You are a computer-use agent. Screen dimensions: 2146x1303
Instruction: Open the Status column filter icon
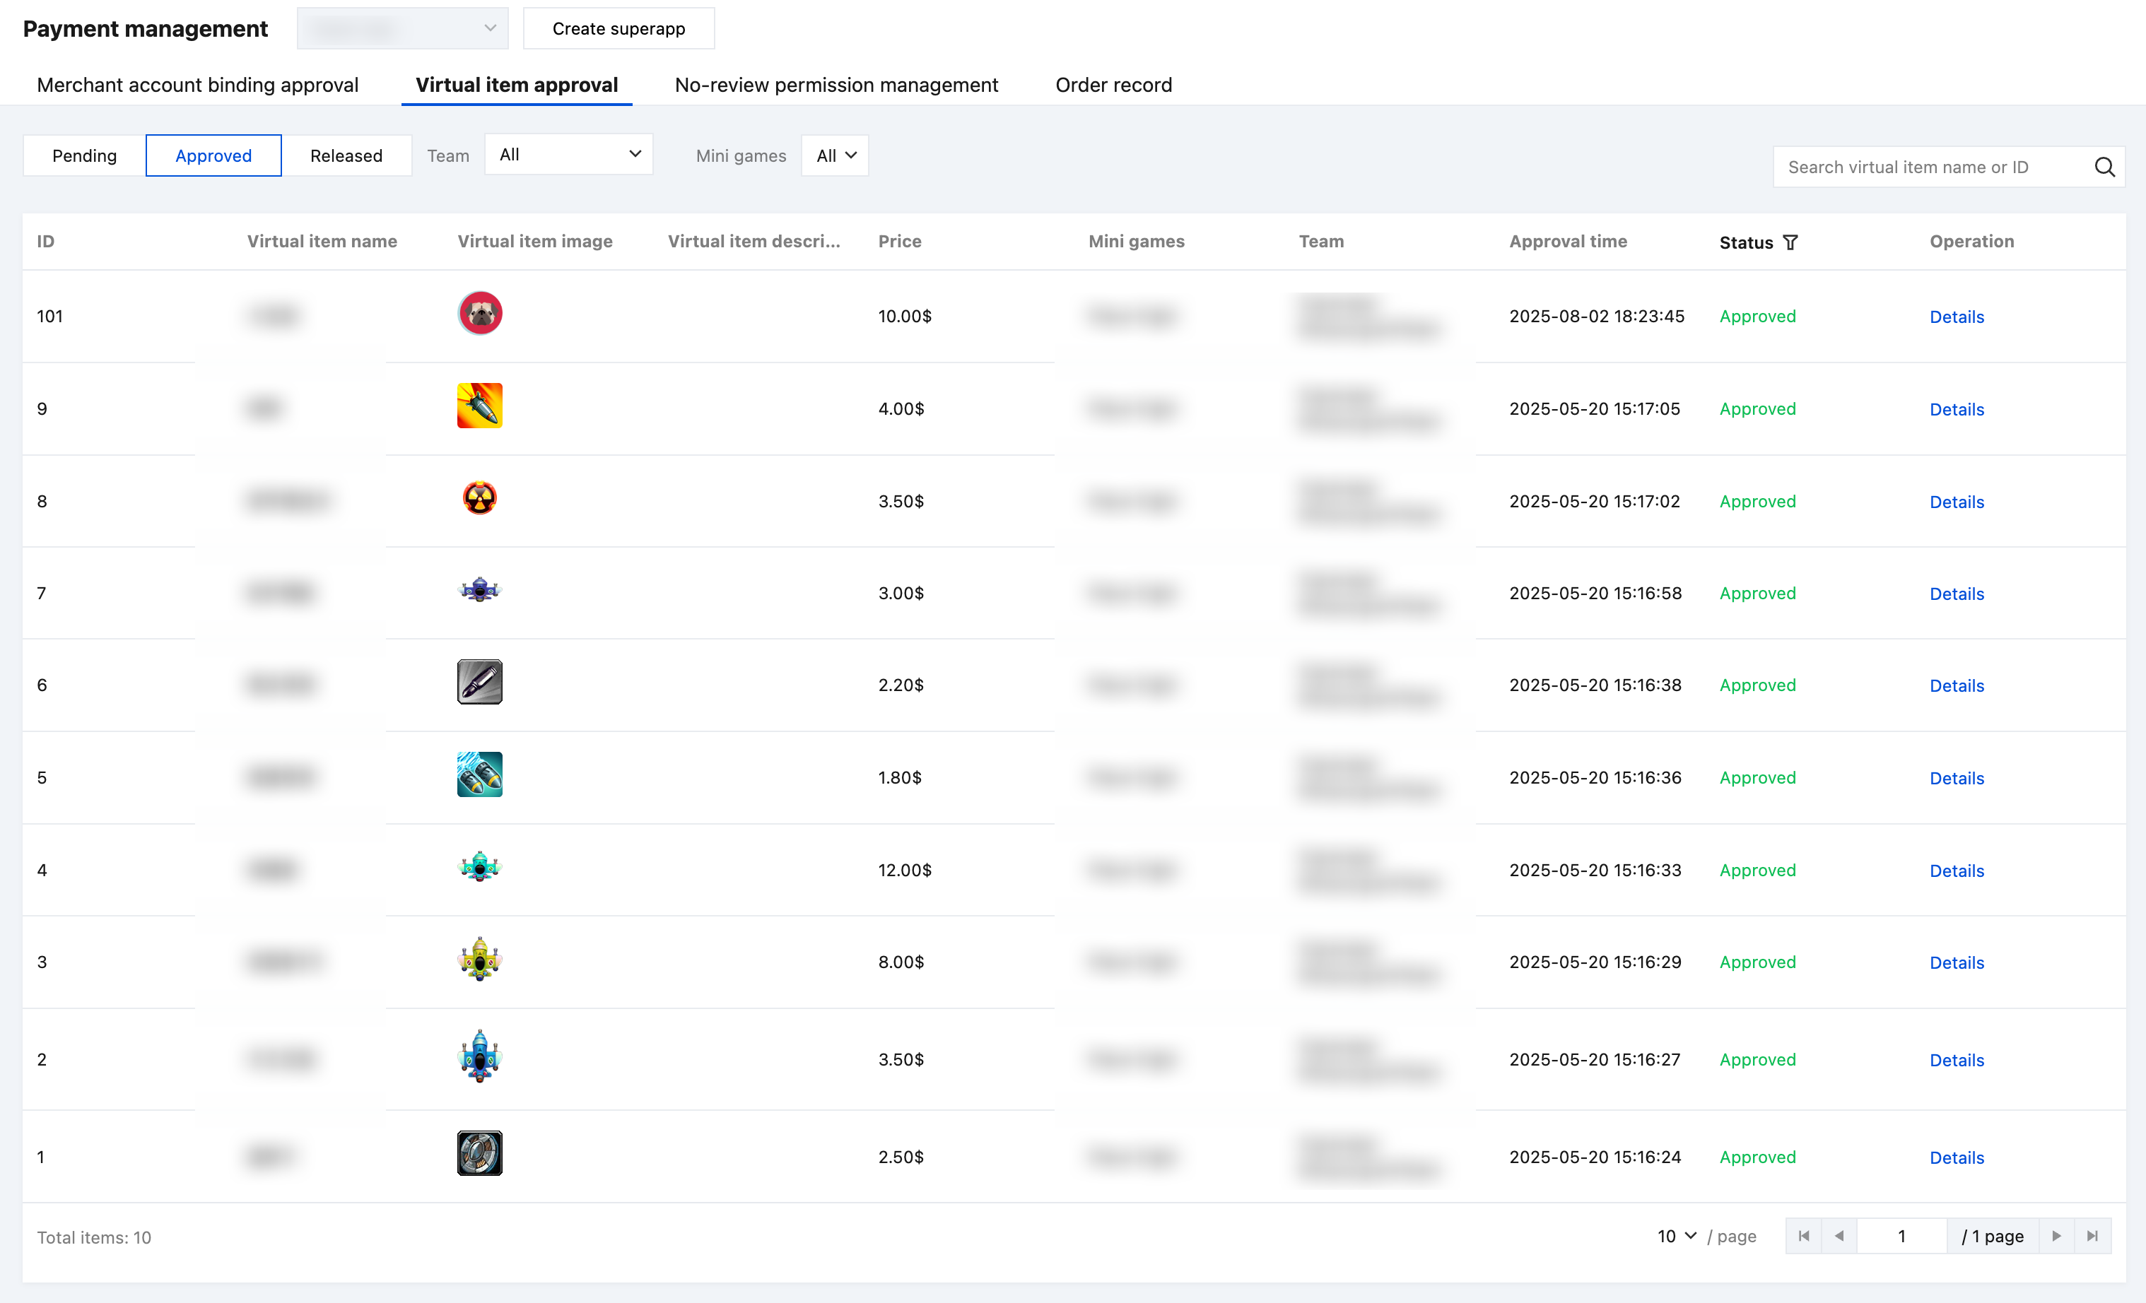1790,242
